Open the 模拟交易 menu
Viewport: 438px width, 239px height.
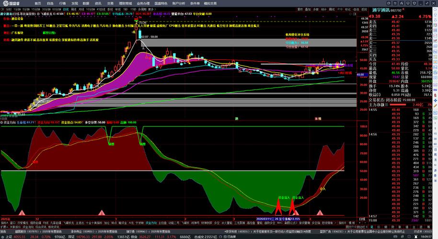click(210, 3)
